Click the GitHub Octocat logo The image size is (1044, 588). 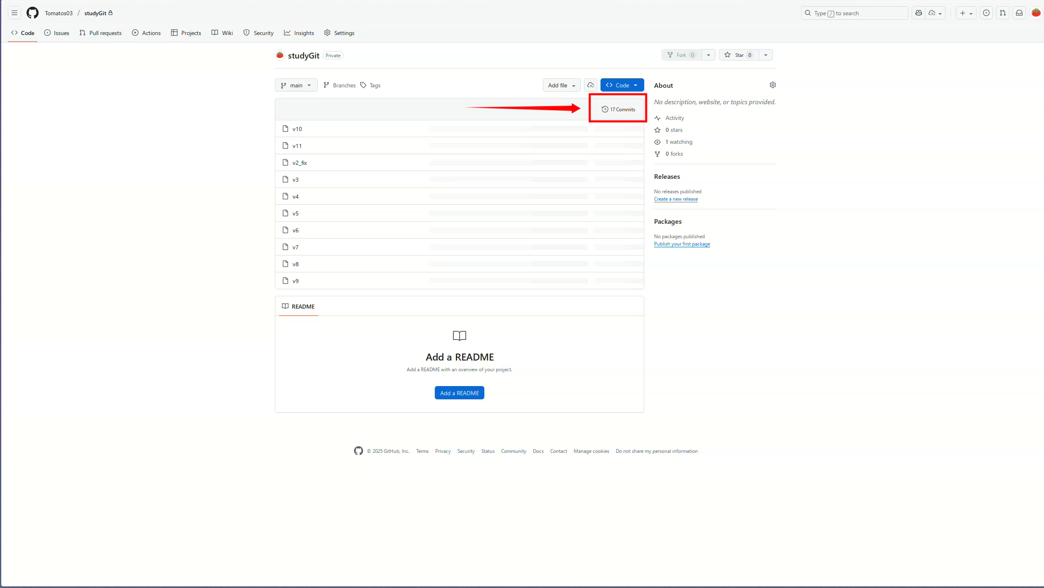pyautogui.click(x=33, y=13)
